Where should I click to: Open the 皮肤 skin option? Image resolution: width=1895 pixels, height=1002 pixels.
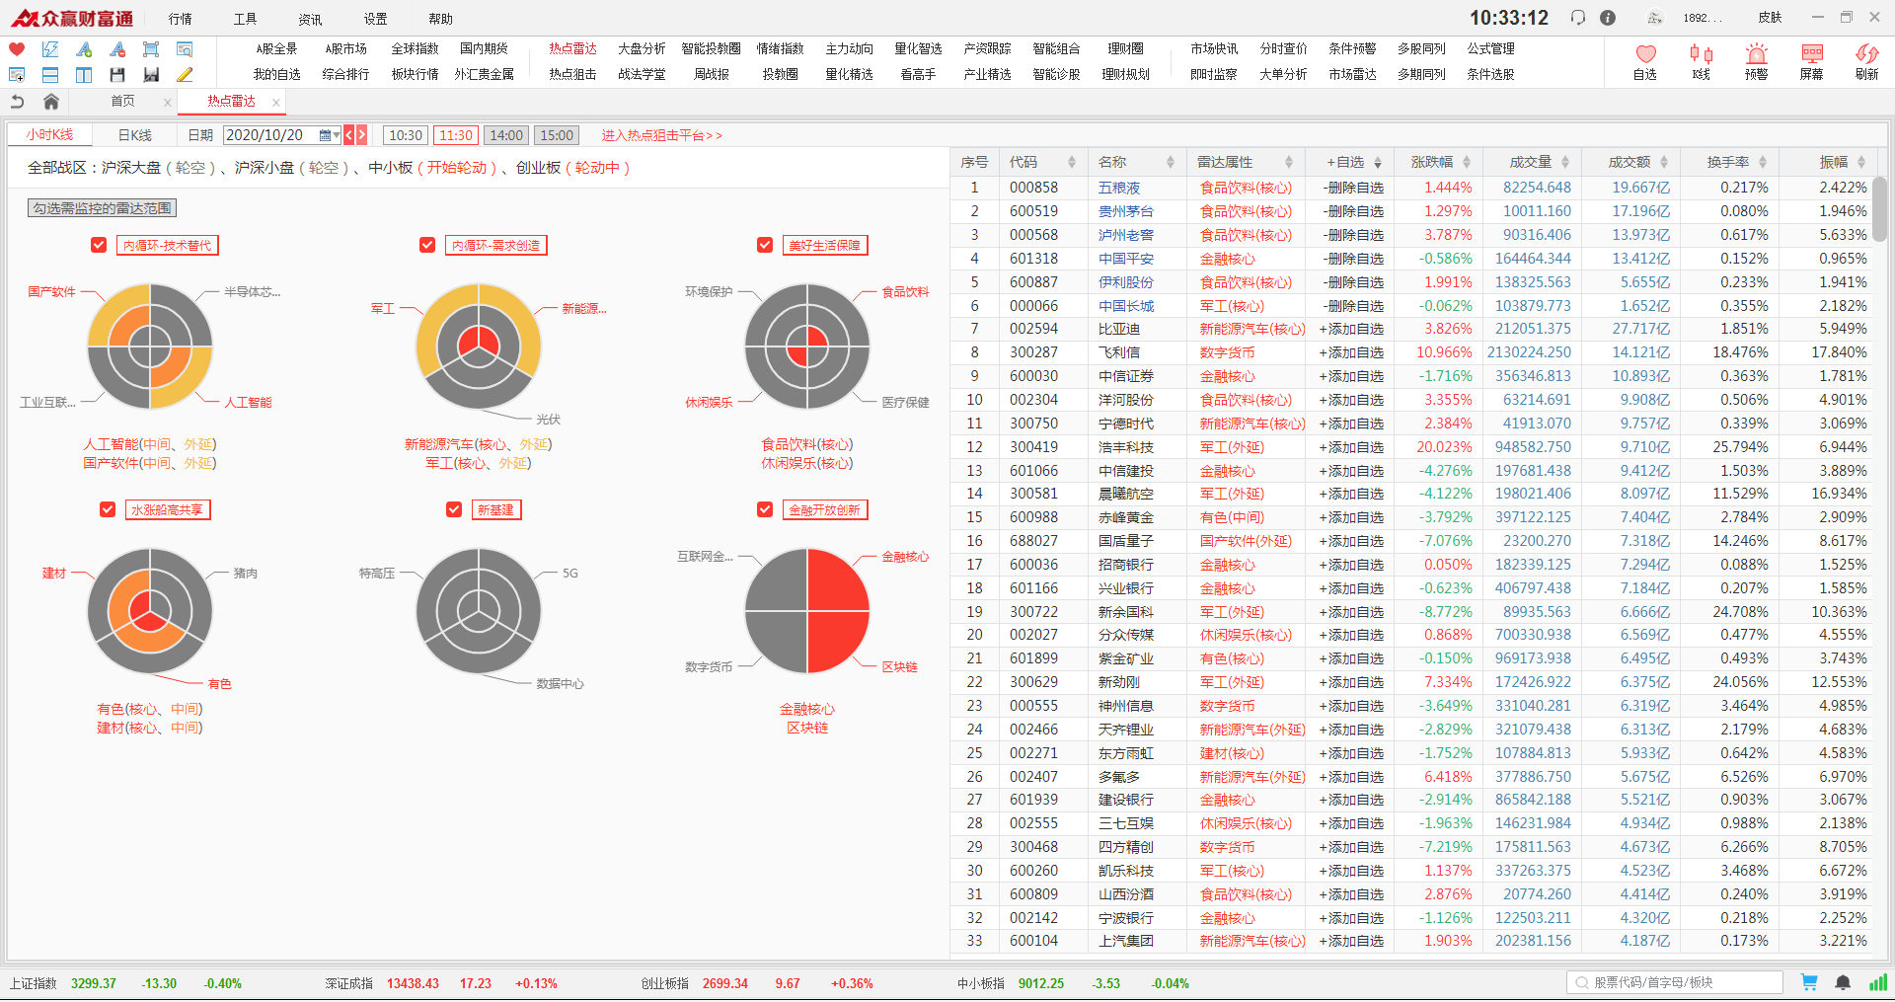coord(1770,18)
